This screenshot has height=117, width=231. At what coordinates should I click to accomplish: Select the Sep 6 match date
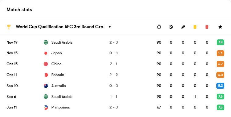(x=11, y=97)
